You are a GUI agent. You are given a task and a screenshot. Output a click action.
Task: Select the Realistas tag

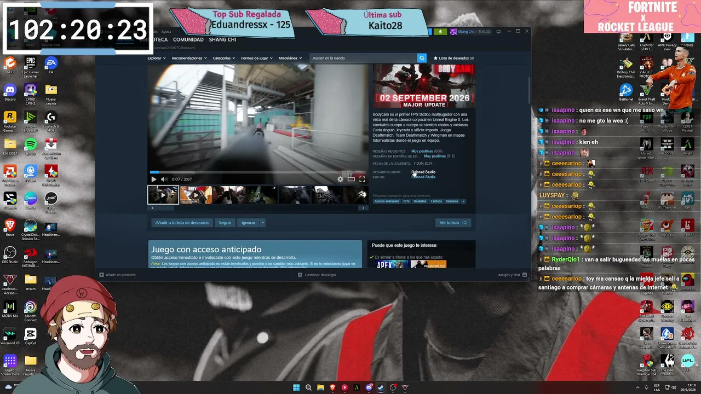(420, 201)
